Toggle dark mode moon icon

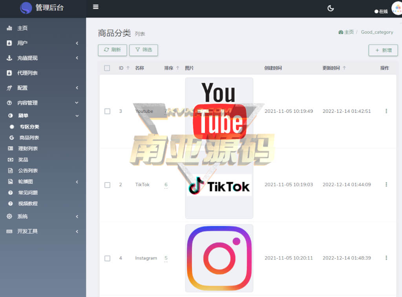[x=331, y=8]
